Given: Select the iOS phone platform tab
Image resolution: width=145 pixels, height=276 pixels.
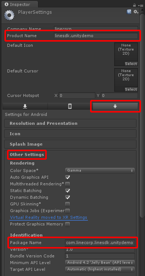Looking at the screenshot, I should [x=70, y=106].
